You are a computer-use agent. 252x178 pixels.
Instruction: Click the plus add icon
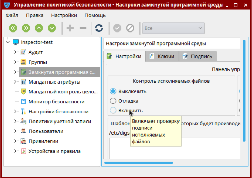coord(70,28)
